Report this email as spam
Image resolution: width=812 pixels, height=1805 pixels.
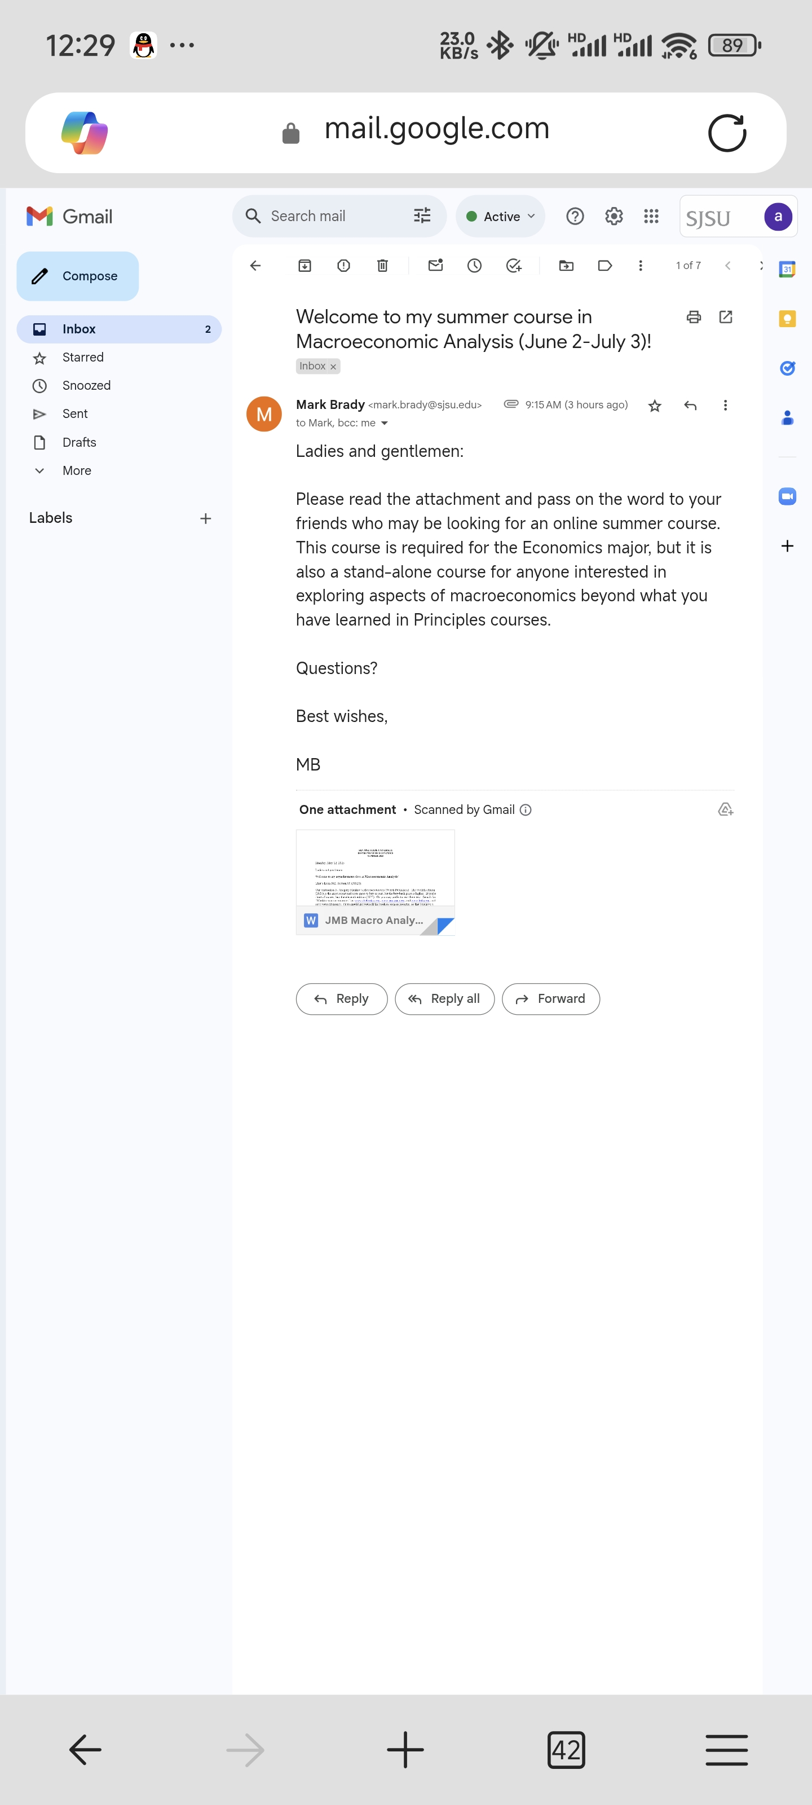click(343, 266)
